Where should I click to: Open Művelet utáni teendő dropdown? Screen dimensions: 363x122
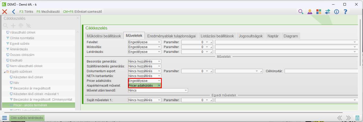158,90
